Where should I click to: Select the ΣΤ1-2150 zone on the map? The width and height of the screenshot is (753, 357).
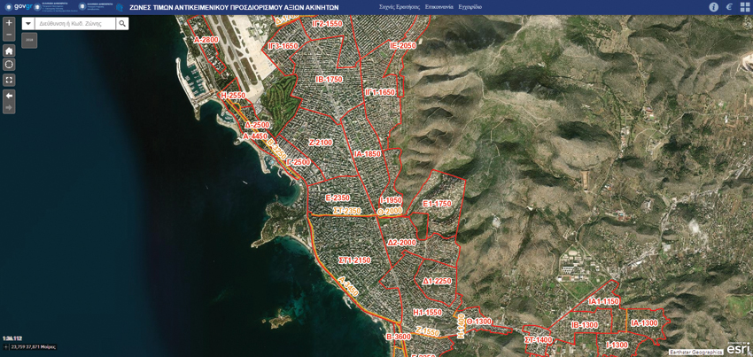[354, 260]
